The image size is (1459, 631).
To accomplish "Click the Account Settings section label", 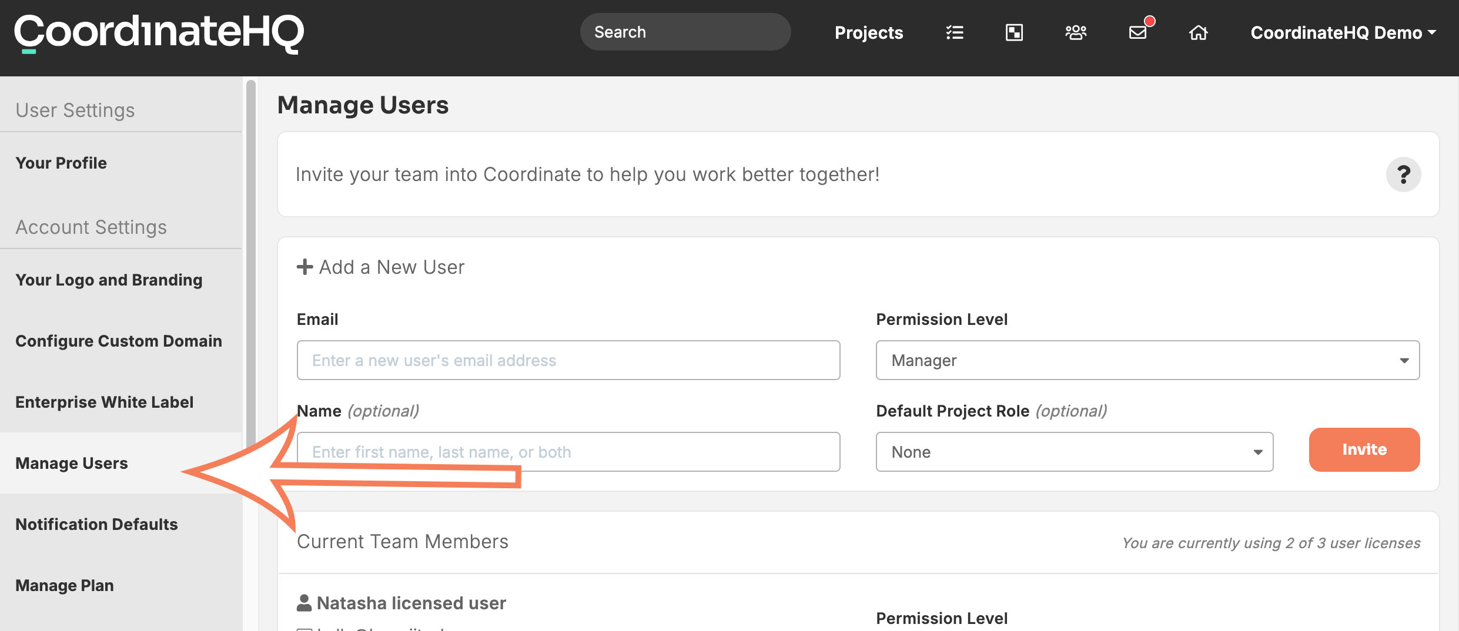I will point(91,227).
